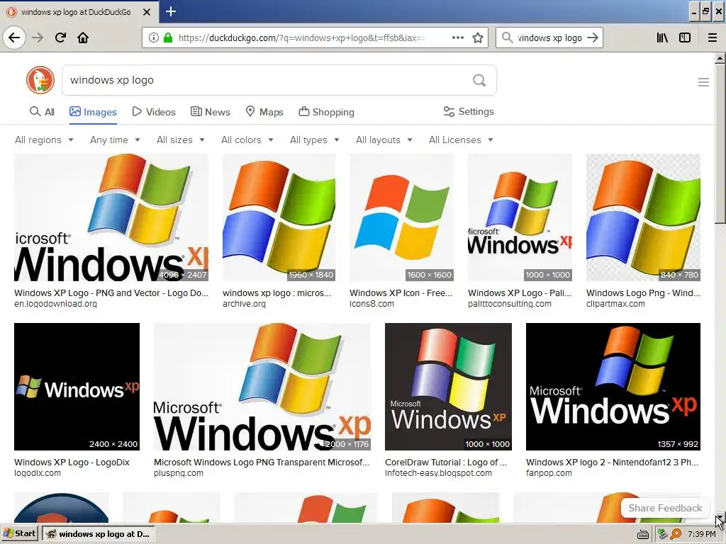
Task: Click the magnifier in browser search box
Action: click(x=508, y=38)
